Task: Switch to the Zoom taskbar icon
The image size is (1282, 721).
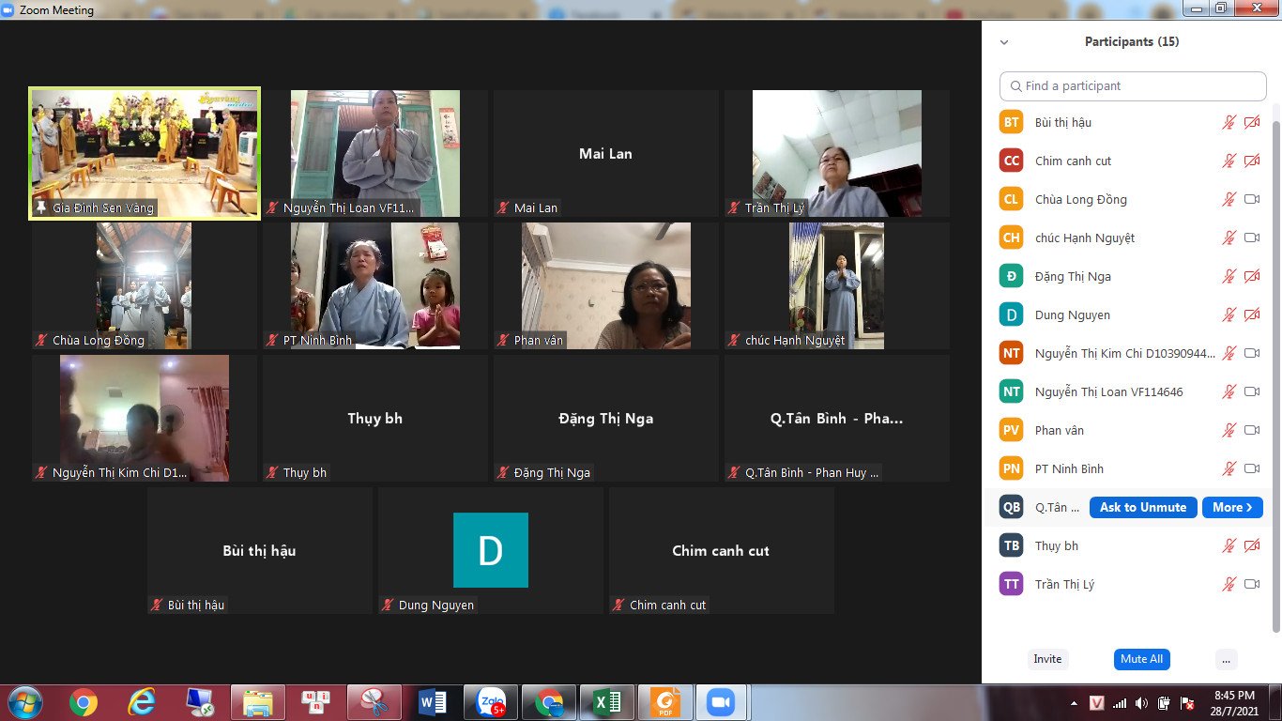Action: pyautogui.click(x=720, y=702)
